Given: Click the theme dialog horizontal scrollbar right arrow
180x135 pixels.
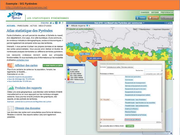Looking at the screenshot, I should coord(160,122).
